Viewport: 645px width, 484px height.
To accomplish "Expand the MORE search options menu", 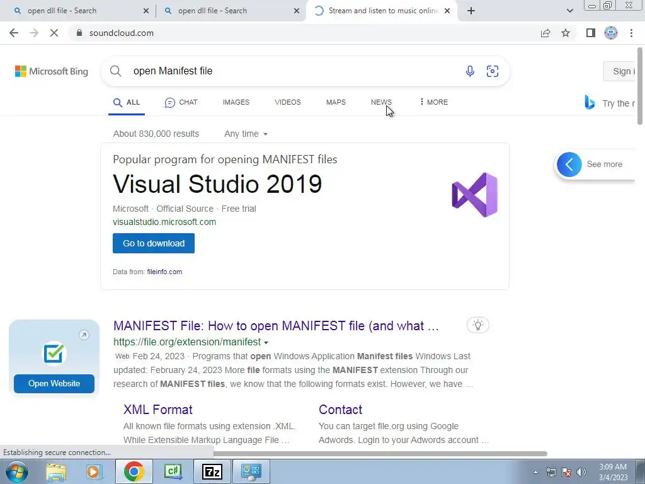I will [433, 102].
